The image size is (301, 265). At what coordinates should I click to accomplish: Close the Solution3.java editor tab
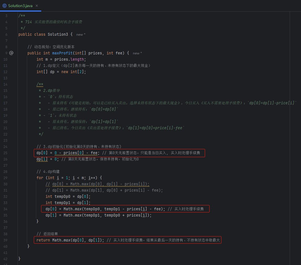point(37,6)
